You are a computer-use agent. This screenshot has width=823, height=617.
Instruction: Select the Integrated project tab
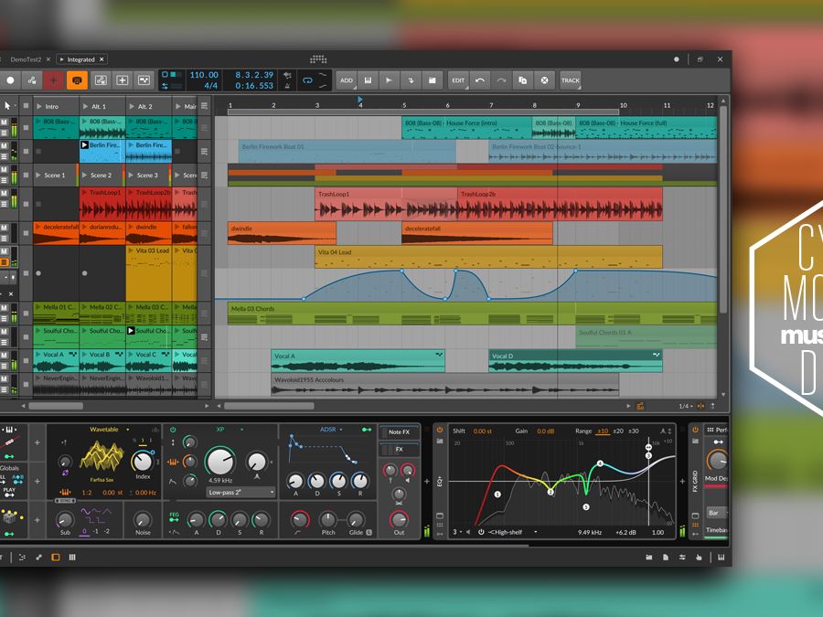point(80,59)
